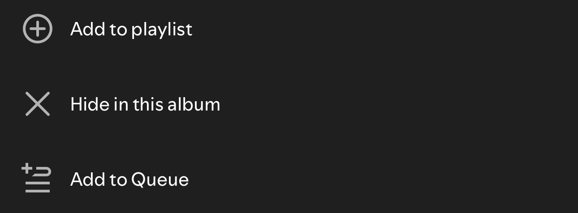Image resolution: width=578 pixels, height=213 pixels.
Task: Click the queue icon with plus
Action: pyautogui.click(x=37, y=179)
